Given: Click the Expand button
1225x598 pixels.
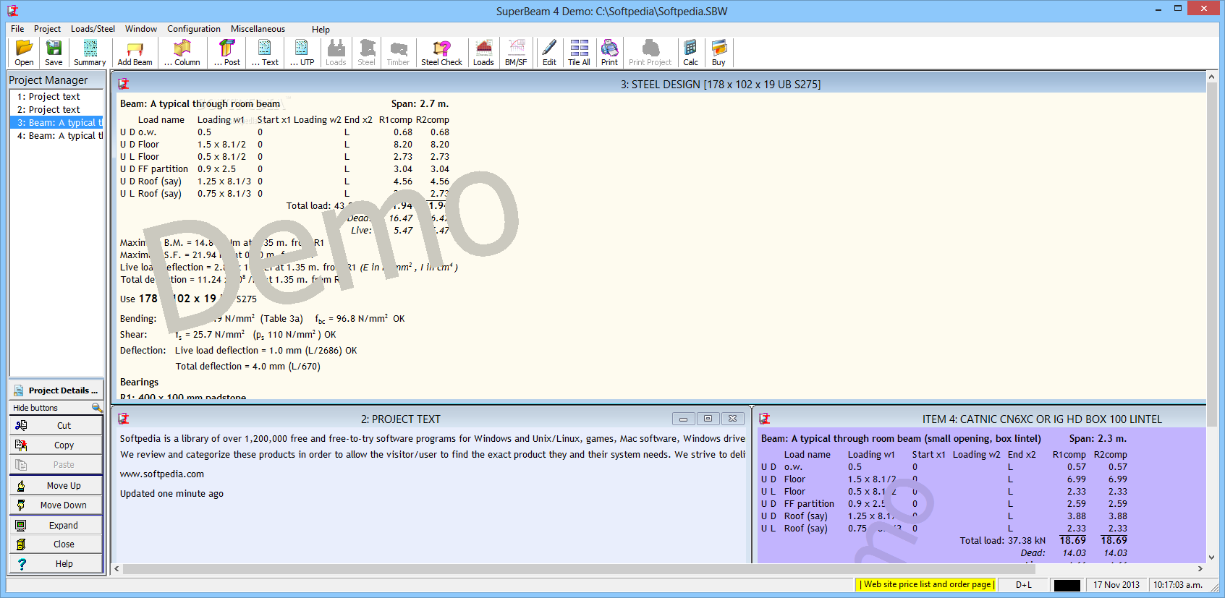Looking at the screenshot, I should click(x=56, y=526).
